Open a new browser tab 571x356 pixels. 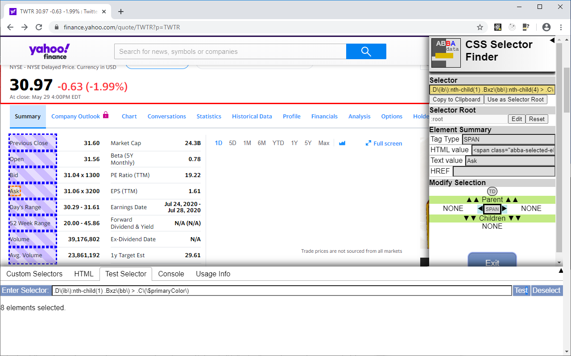point(120,12)
